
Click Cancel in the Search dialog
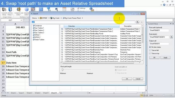click(138, 79)
